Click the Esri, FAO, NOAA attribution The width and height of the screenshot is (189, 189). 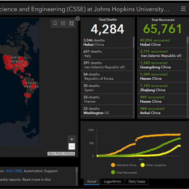pos(61,154)
